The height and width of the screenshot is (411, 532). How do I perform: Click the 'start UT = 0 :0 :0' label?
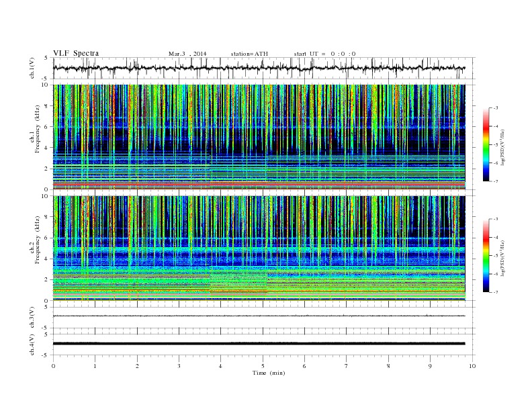point(324,54)
